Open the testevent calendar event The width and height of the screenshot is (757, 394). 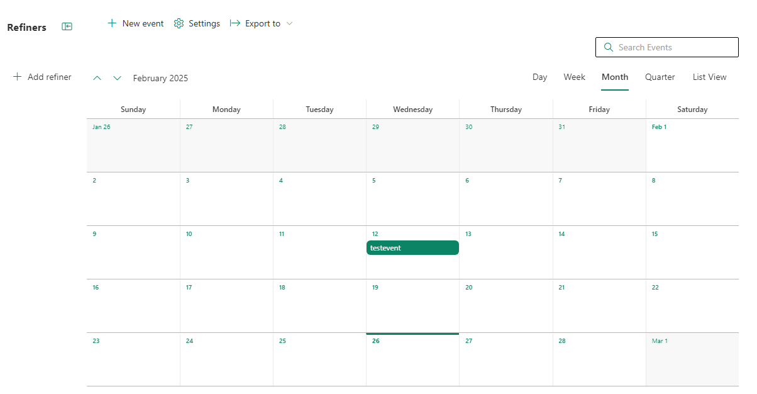412,247
